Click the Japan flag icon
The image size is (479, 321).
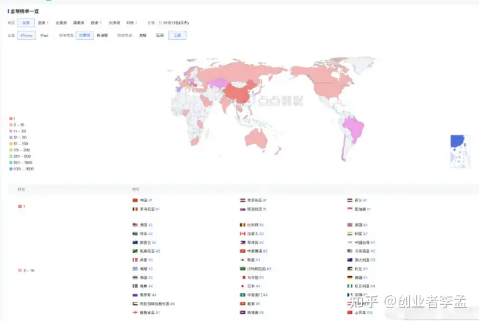242,286
